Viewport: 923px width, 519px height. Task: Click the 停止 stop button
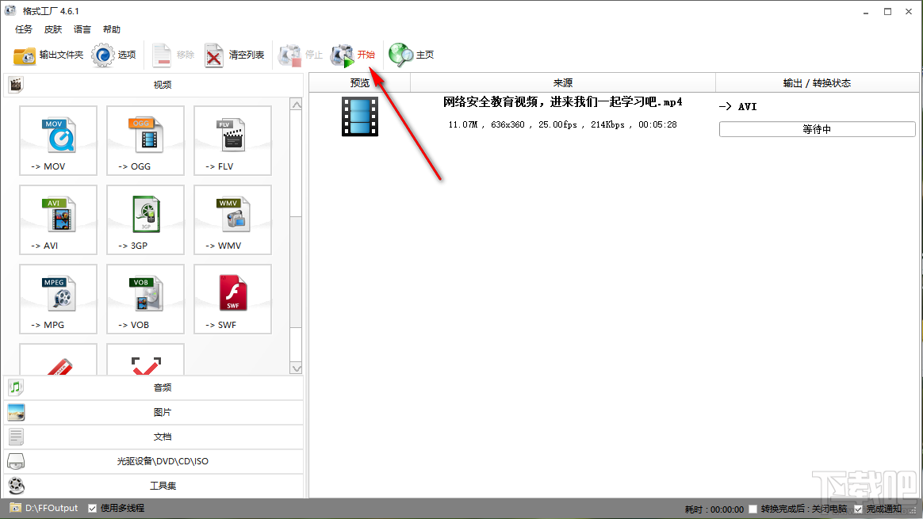point(301,55)
